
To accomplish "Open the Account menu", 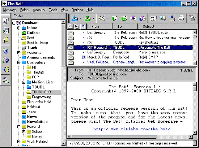I will coord(39,10).
